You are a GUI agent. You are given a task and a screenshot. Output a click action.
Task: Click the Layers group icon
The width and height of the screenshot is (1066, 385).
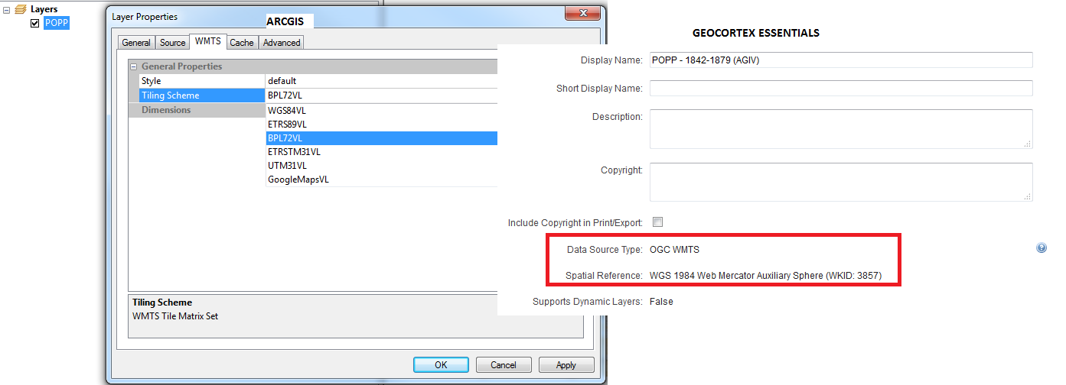(21, 9)
